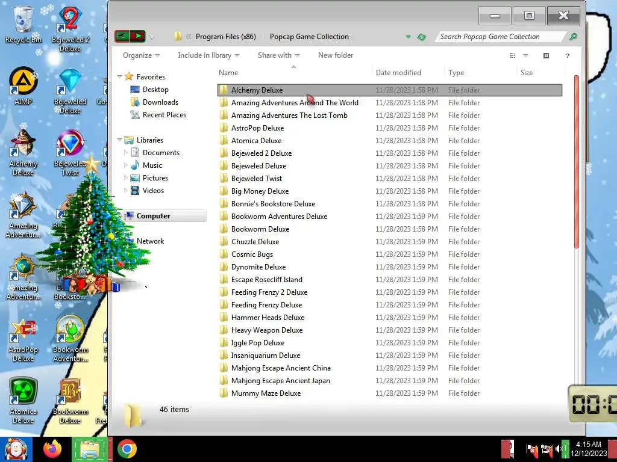
Task: Open the Organize dropdown menu
Action: click(x=141, y=55)
